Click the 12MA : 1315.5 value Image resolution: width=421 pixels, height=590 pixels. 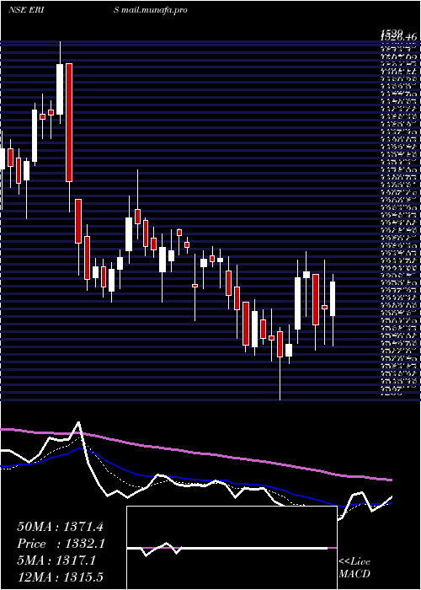click(60, 577)
